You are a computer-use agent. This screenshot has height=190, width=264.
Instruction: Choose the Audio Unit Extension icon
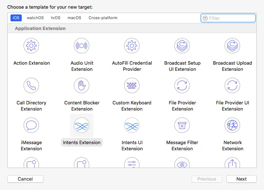[82, 46]
